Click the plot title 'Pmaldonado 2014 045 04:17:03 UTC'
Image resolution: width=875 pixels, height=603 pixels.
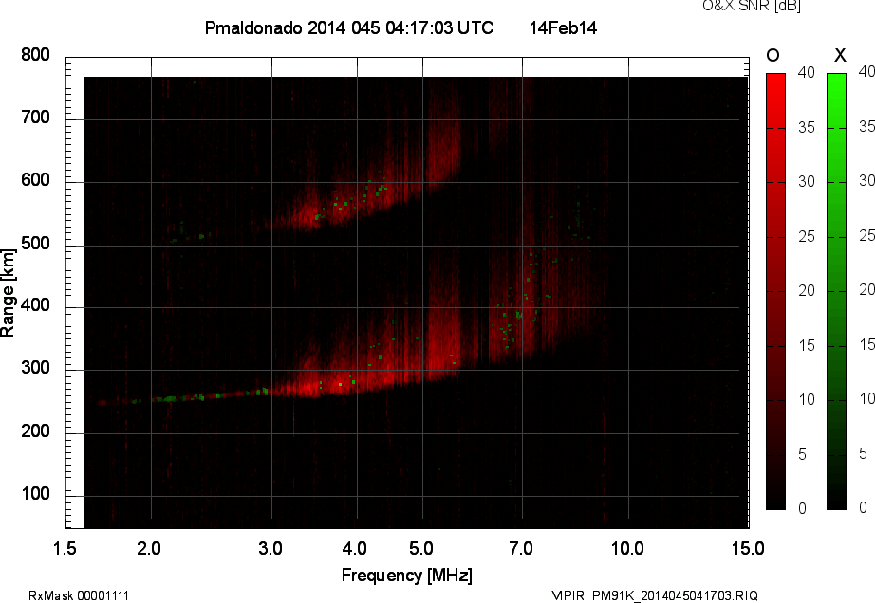tap(349, 27)
